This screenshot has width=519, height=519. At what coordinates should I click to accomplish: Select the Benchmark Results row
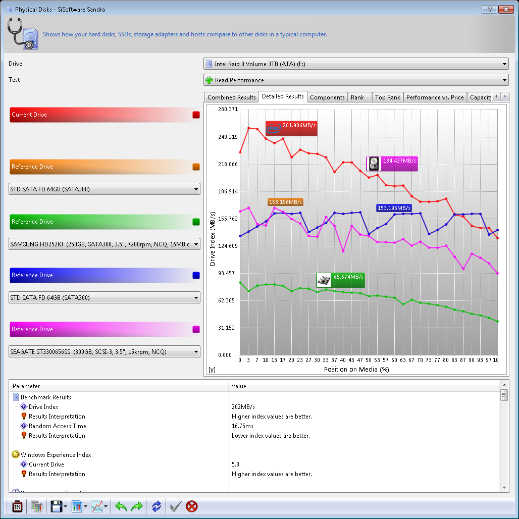click(255, 397)
